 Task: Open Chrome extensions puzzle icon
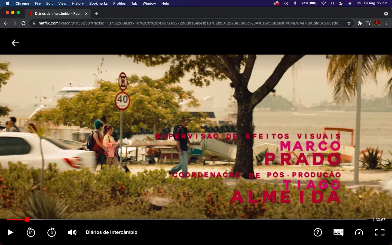pos(360,23)
